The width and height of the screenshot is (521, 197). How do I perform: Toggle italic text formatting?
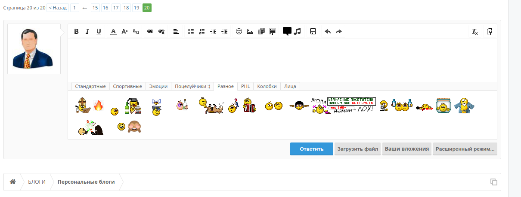click(x=87, y=31)
